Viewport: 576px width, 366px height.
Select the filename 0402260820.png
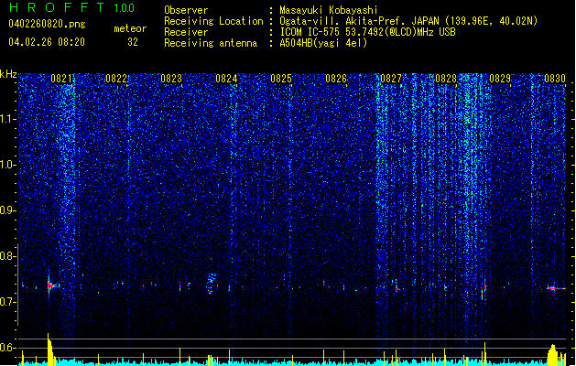pyautogui.click(x=47, y=24)
